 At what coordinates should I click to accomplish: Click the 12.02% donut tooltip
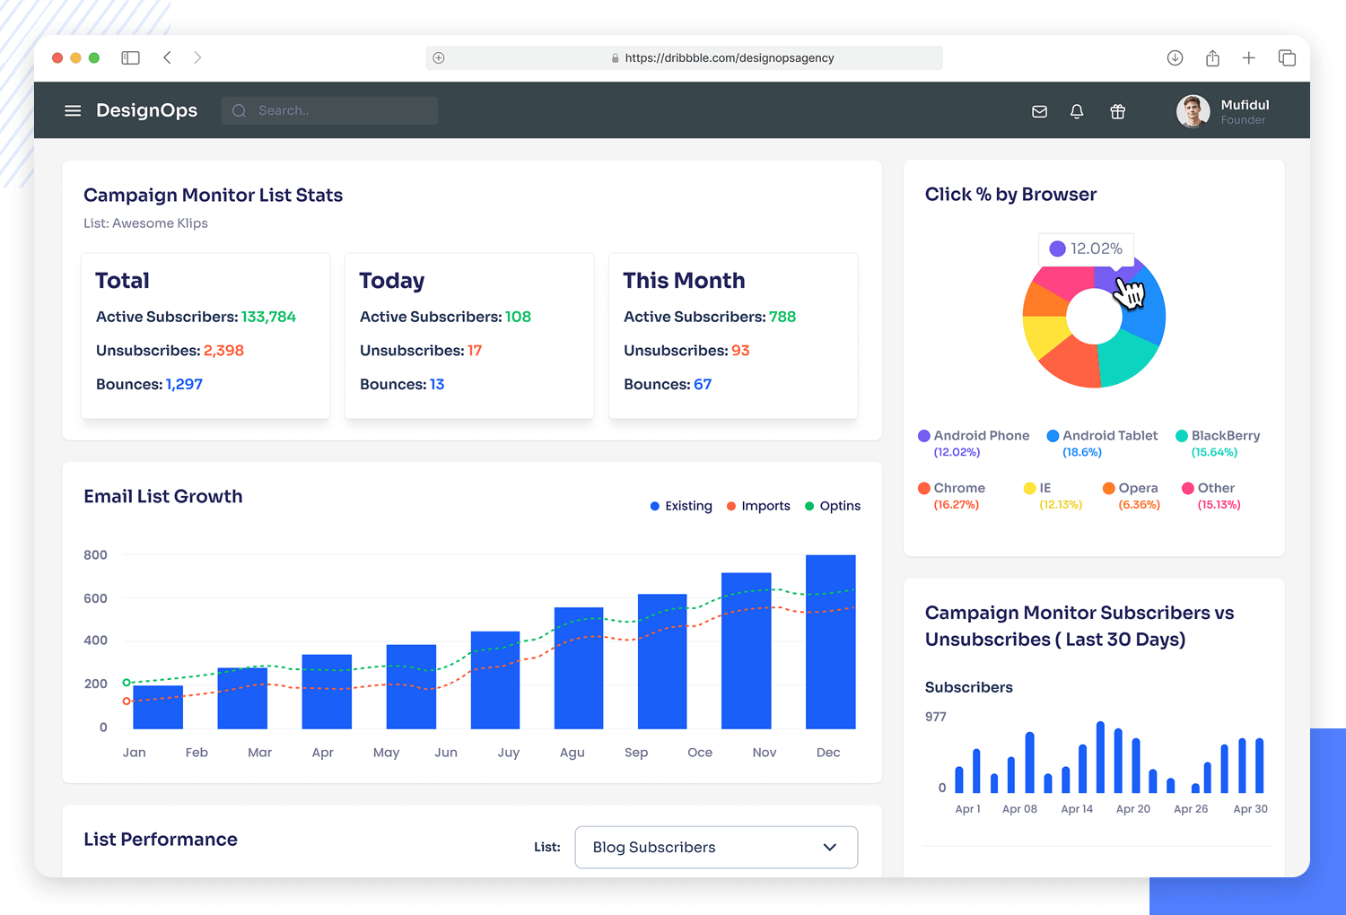click(1087, 248)
